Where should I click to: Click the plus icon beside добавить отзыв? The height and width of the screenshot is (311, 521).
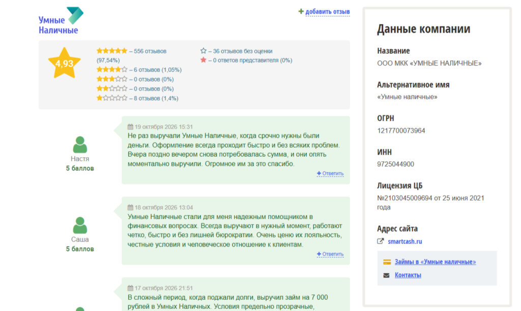coord(301,12)
